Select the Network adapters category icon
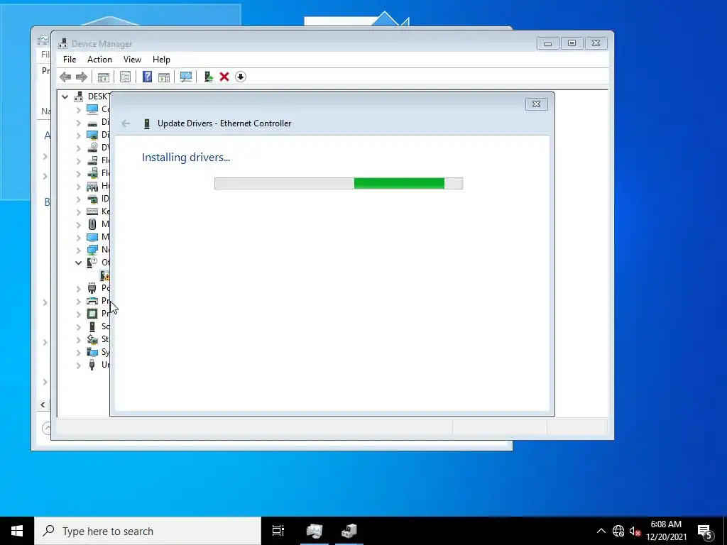727x545 pixels. click(92, 250)
